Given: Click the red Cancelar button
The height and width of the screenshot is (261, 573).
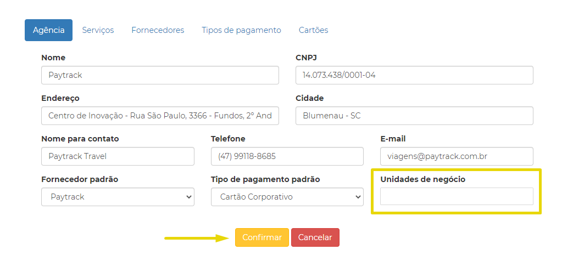Looking at the screenshot, I should click(x=315, y=237).
